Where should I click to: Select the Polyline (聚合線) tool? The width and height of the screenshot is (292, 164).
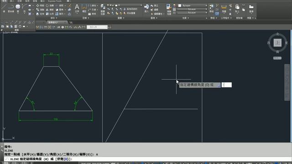11,8
